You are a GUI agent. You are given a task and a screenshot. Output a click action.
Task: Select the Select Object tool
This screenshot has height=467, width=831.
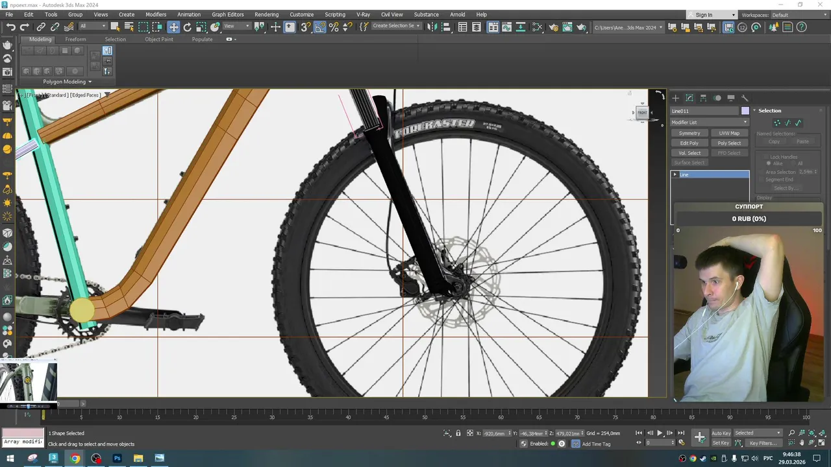[115, 27]
